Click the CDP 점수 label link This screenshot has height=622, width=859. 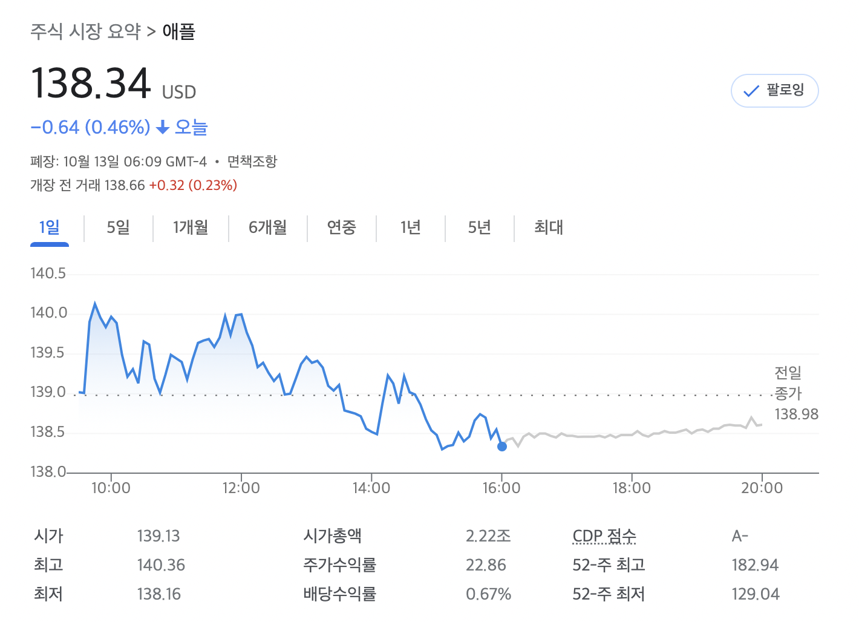tap(604, 536)
